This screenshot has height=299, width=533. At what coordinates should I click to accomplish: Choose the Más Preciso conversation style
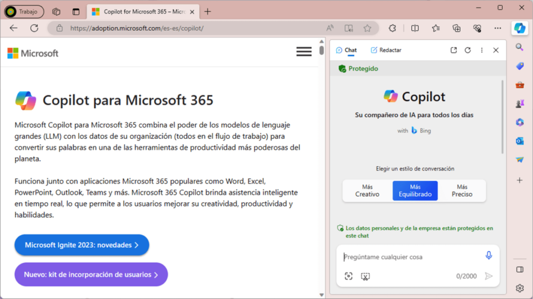pos(462,191)
